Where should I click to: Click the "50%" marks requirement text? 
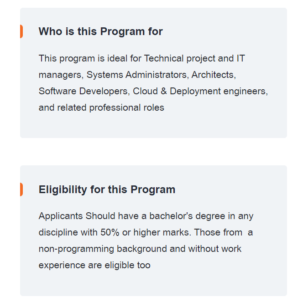click(x=110, y=232)
